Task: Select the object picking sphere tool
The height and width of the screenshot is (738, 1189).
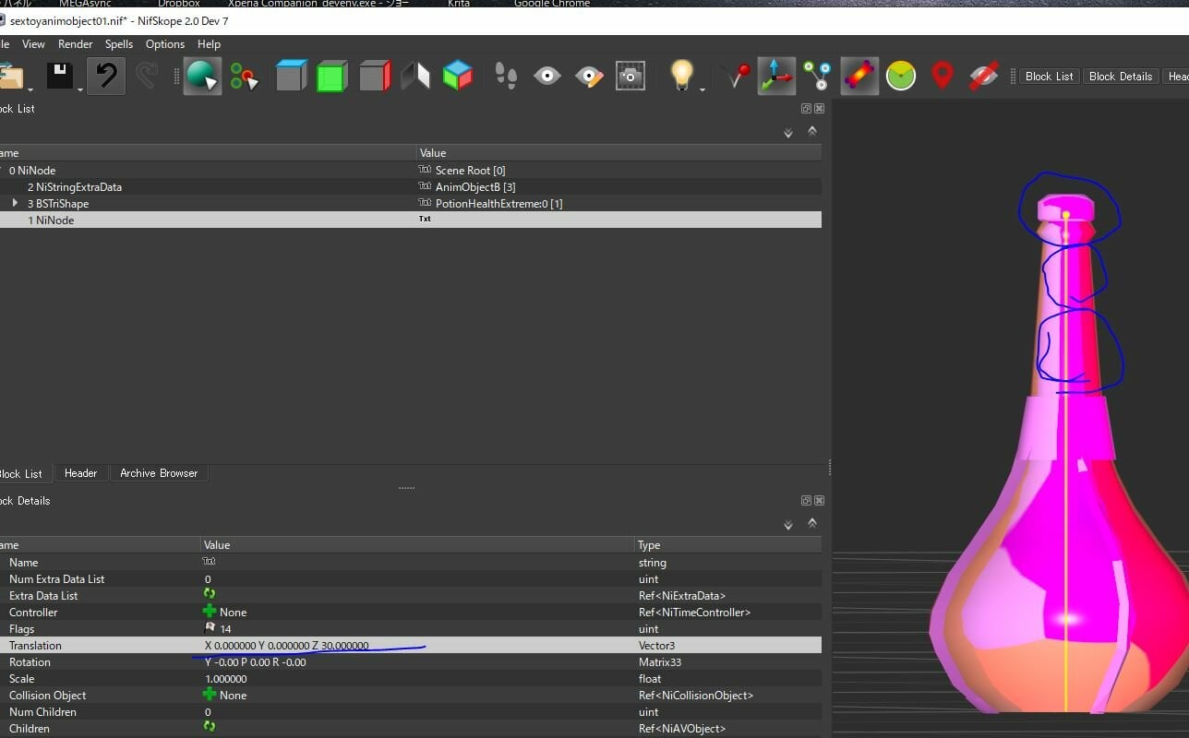Action: 202,76
